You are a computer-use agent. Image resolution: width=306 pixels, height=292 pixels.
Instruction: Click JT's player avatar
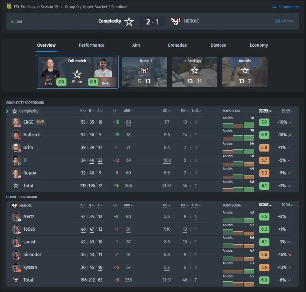tap(16, 160)
